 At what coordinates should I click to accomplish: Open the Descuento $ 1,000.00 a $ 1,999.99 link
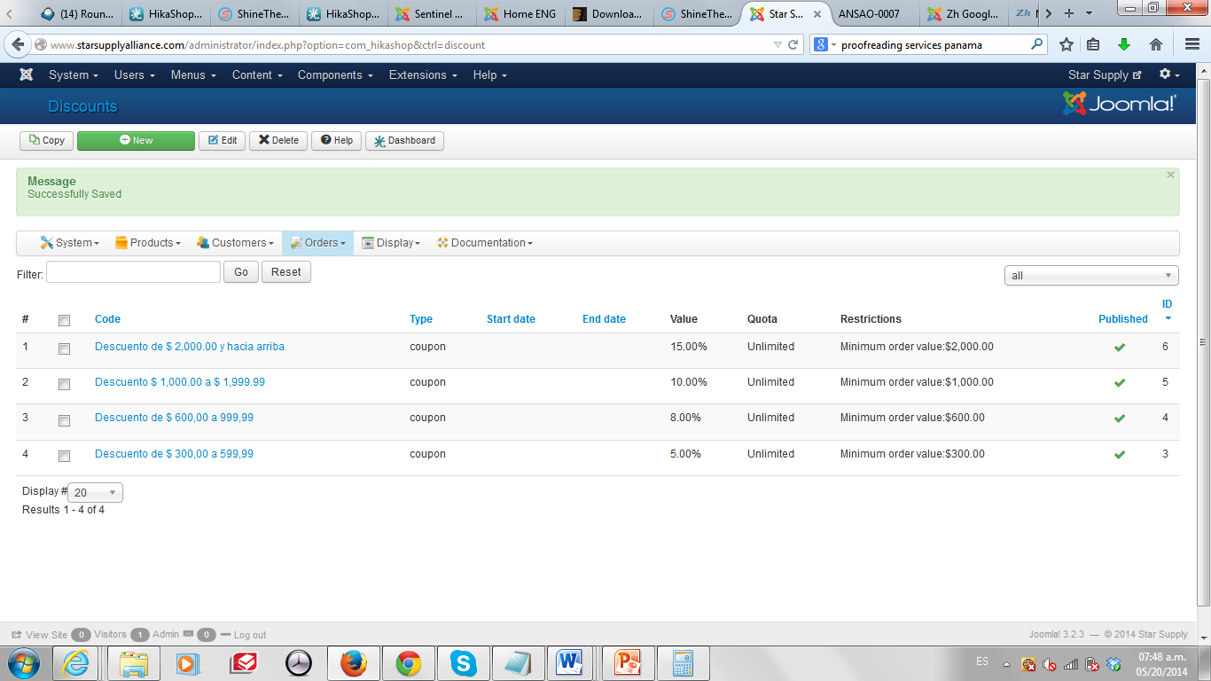coord(180,382)
